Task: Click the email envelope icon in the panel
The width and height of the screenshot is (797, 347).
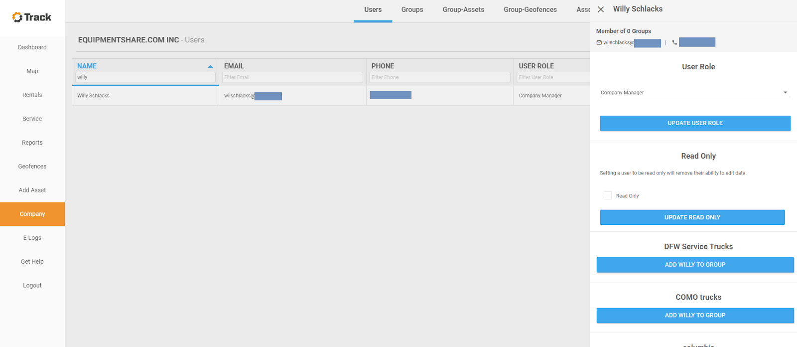Action: tap(599, 43)
